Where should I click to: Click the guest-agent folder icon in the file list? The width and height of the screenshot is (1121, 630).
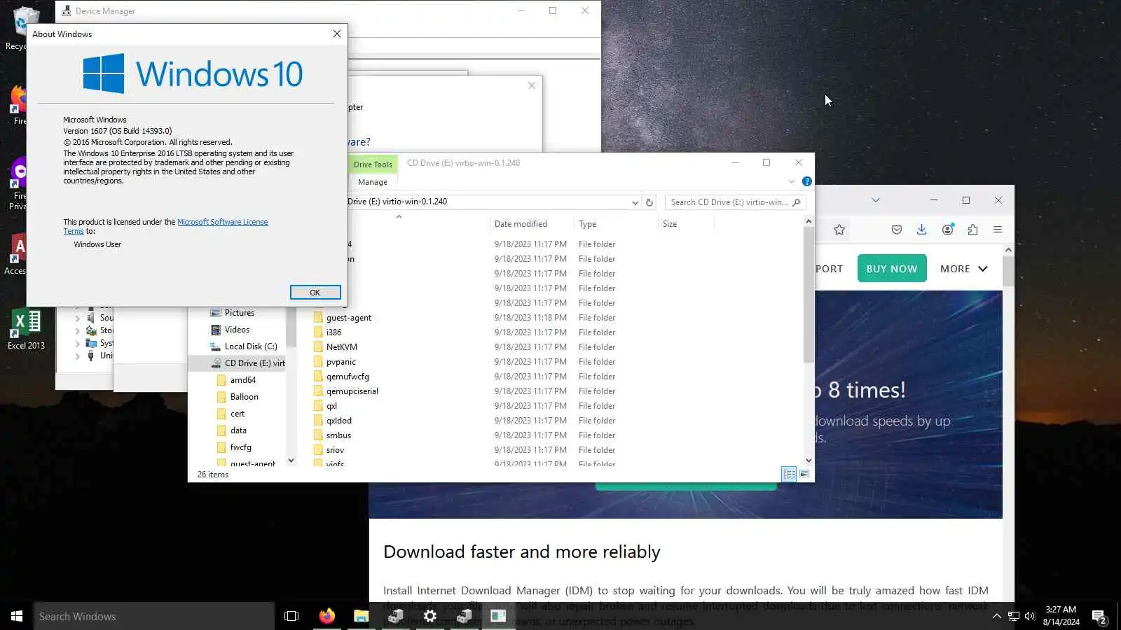[318, 318]
